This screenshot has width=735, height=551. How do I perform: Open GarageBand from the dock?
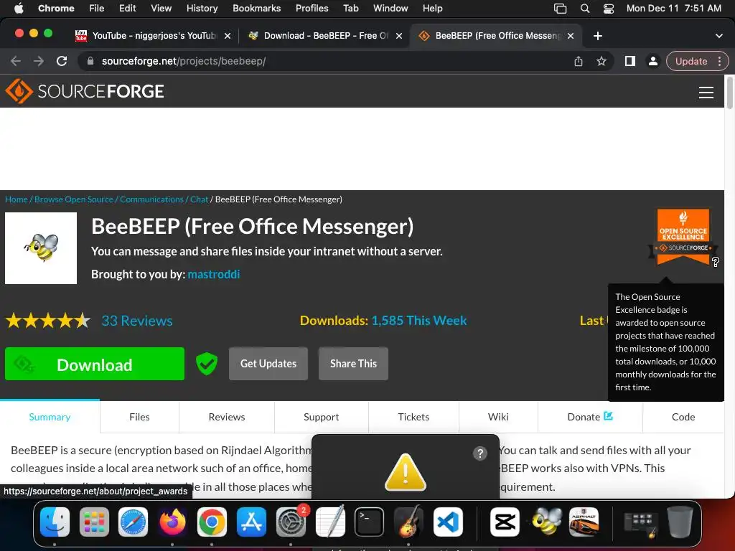pos(408,522)
